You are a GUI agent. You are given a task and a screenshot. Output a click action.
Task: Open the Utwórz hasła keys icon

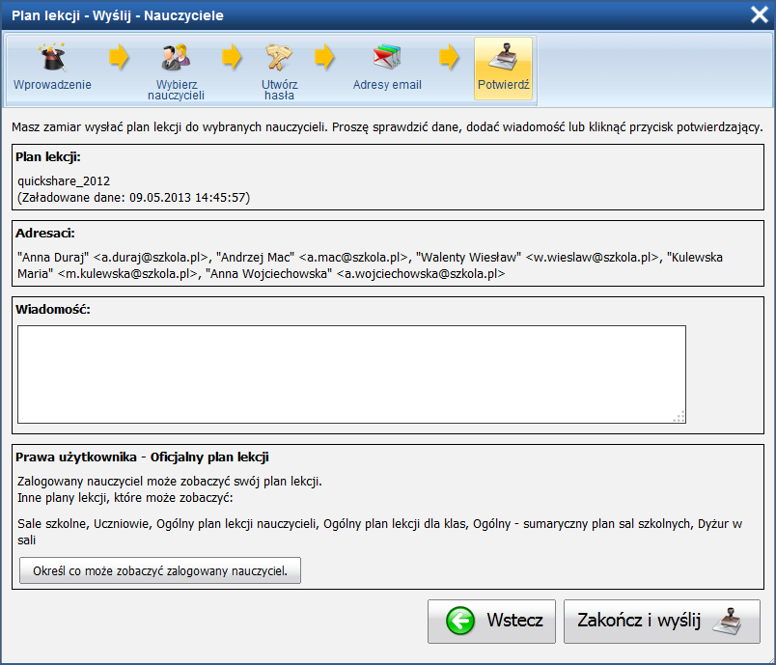279,57
